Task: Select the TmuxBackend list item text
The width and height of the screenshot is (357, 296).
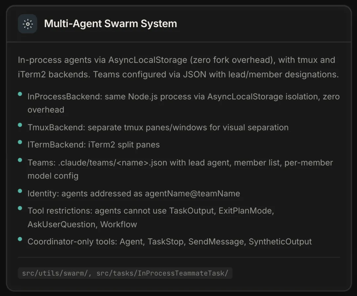Action: [x=158, y=128]
